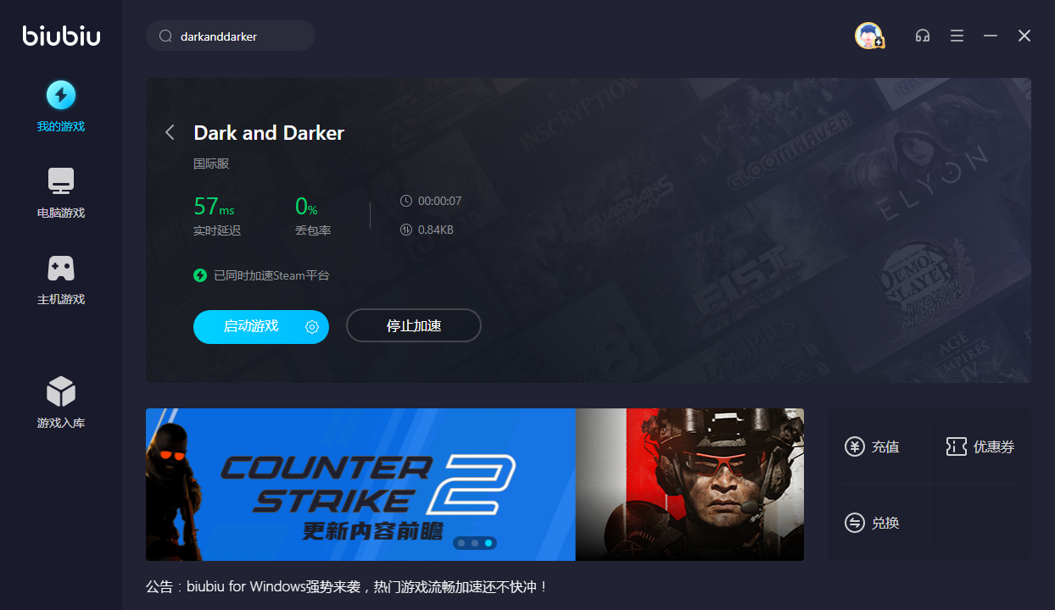Screen dimensions: 1055x610
Task: Select the first banner carousel dot
Action: 461,543
